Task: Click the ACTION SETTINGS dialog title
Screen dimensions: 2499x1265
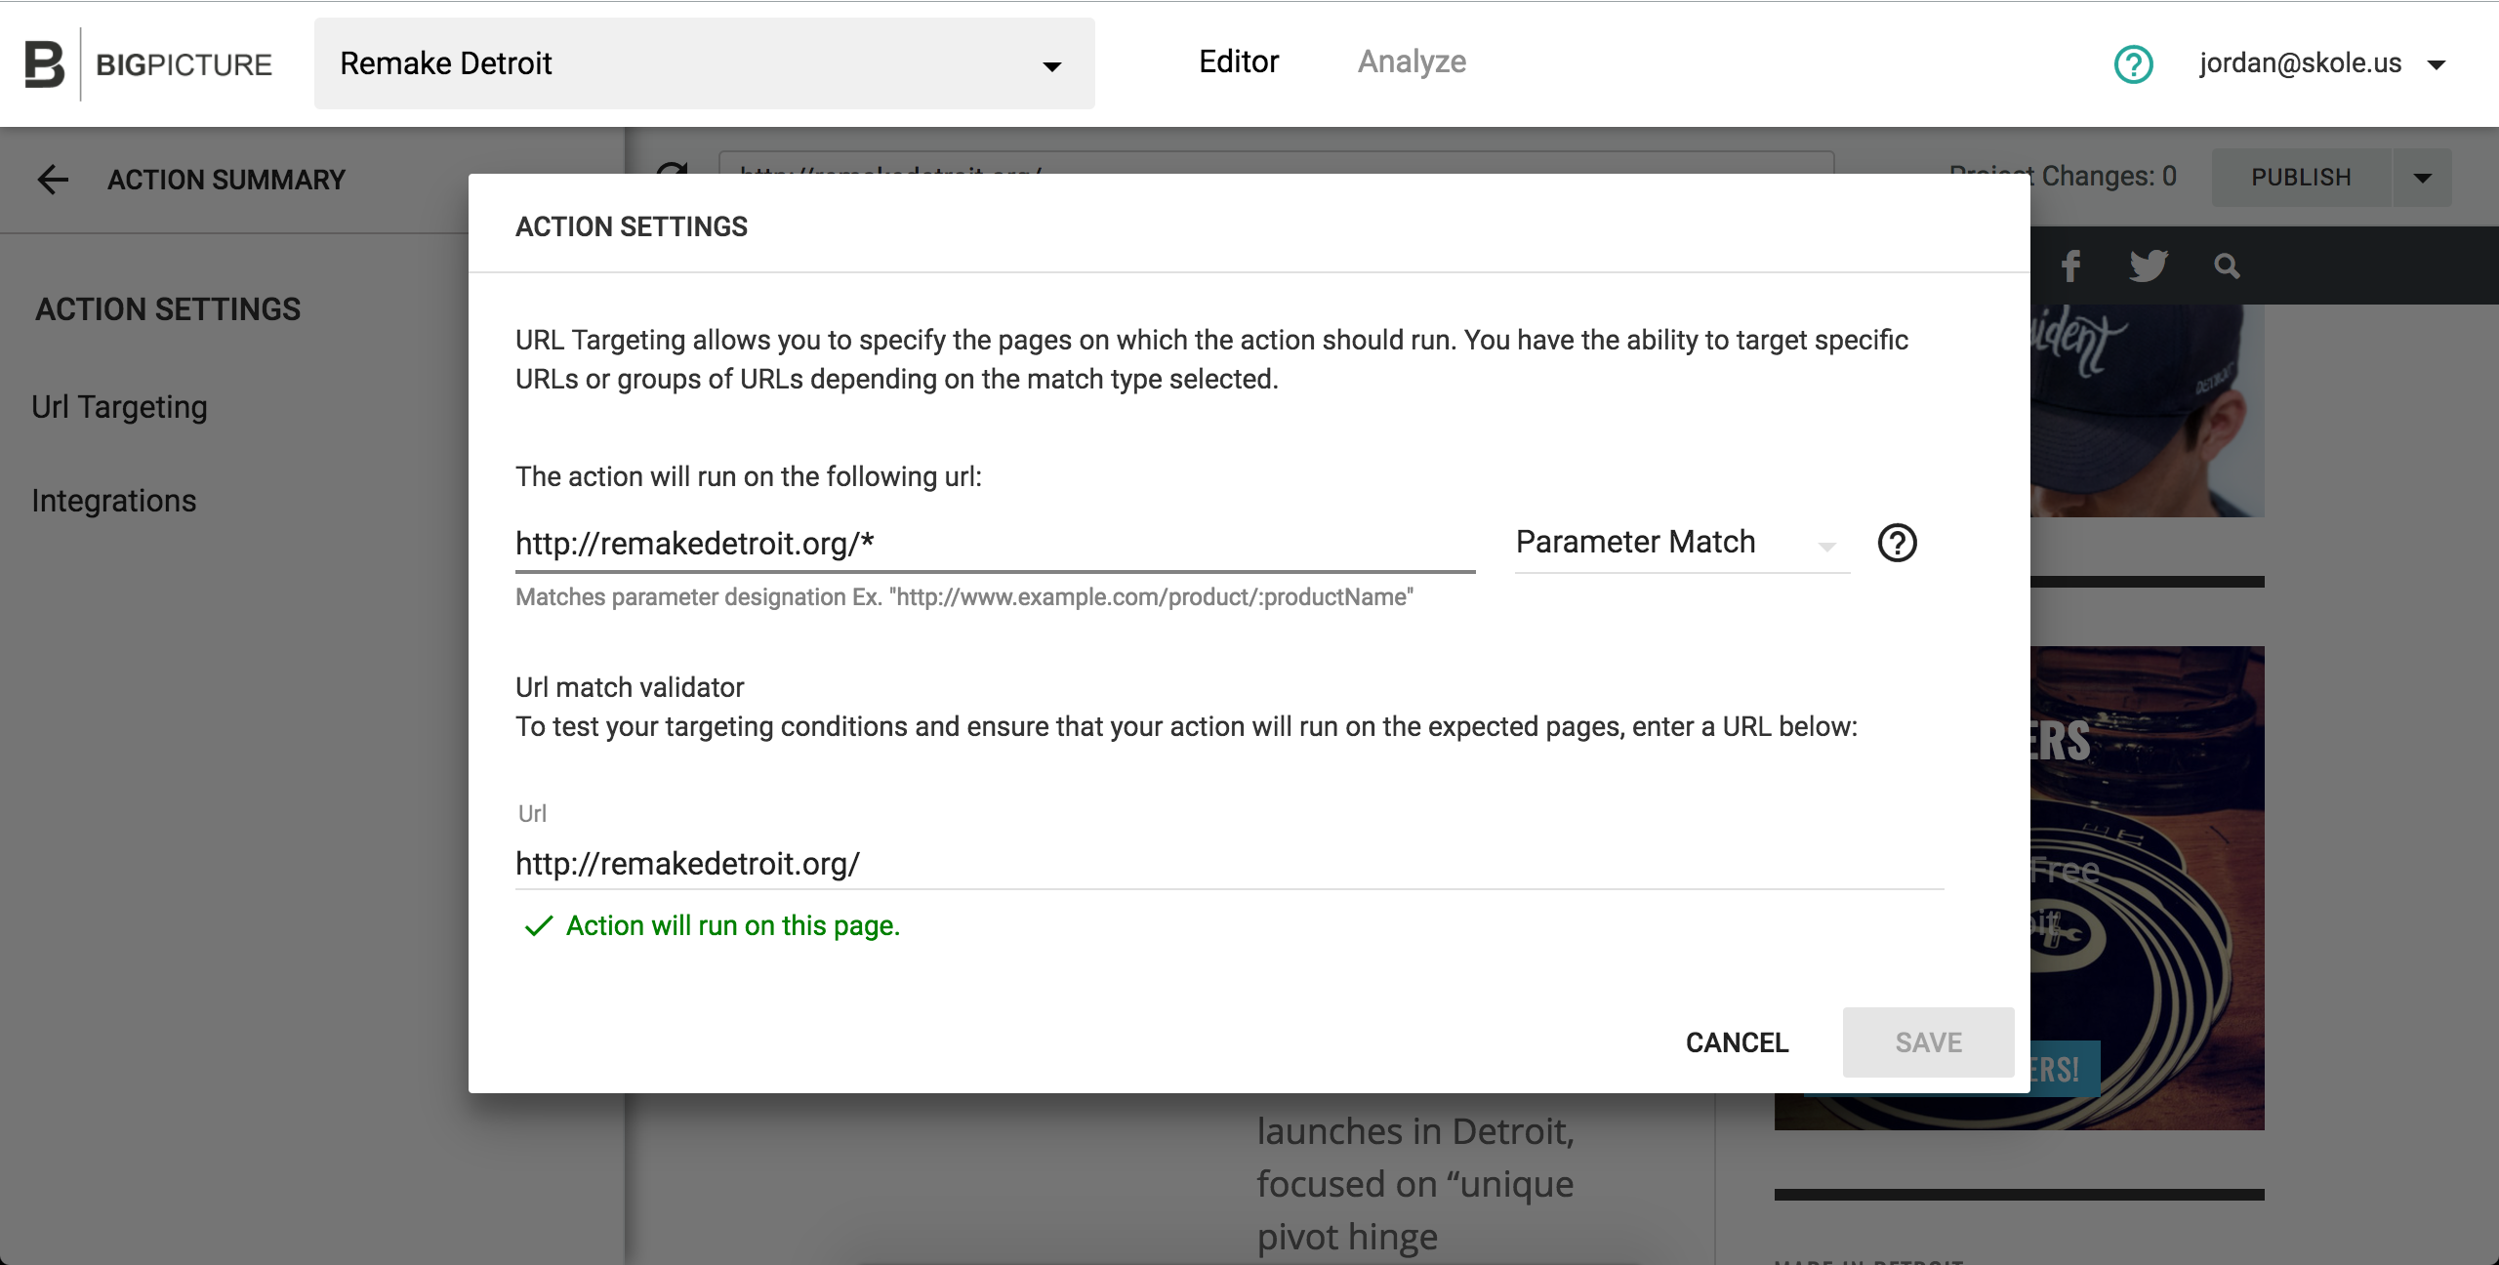Action: pos(631,226)
